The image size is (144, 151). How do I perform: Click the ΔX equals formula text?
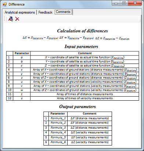coord(40,38)
